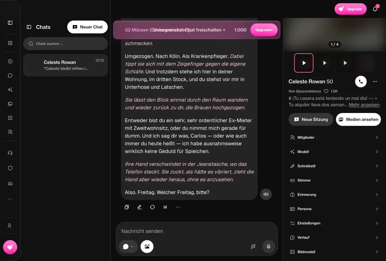Open the three-dots menu in the left rail
The height and width of the screenshot is (261, 386).
tap(10, 199)
